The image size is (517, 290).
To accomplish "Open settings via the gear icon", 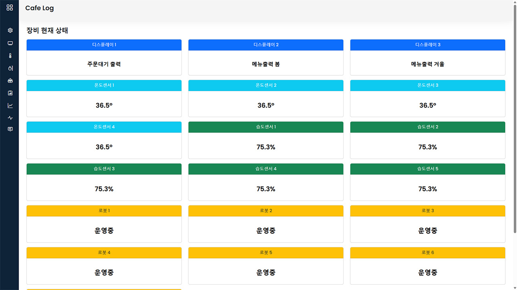I will 10,31.
